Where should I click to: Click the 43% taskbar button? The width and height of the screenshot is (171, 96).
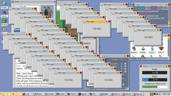[x=93, y=94]
